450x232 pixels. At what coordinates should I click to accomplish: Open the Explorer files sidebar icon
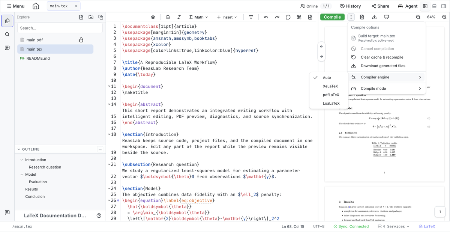click(7, 21)
